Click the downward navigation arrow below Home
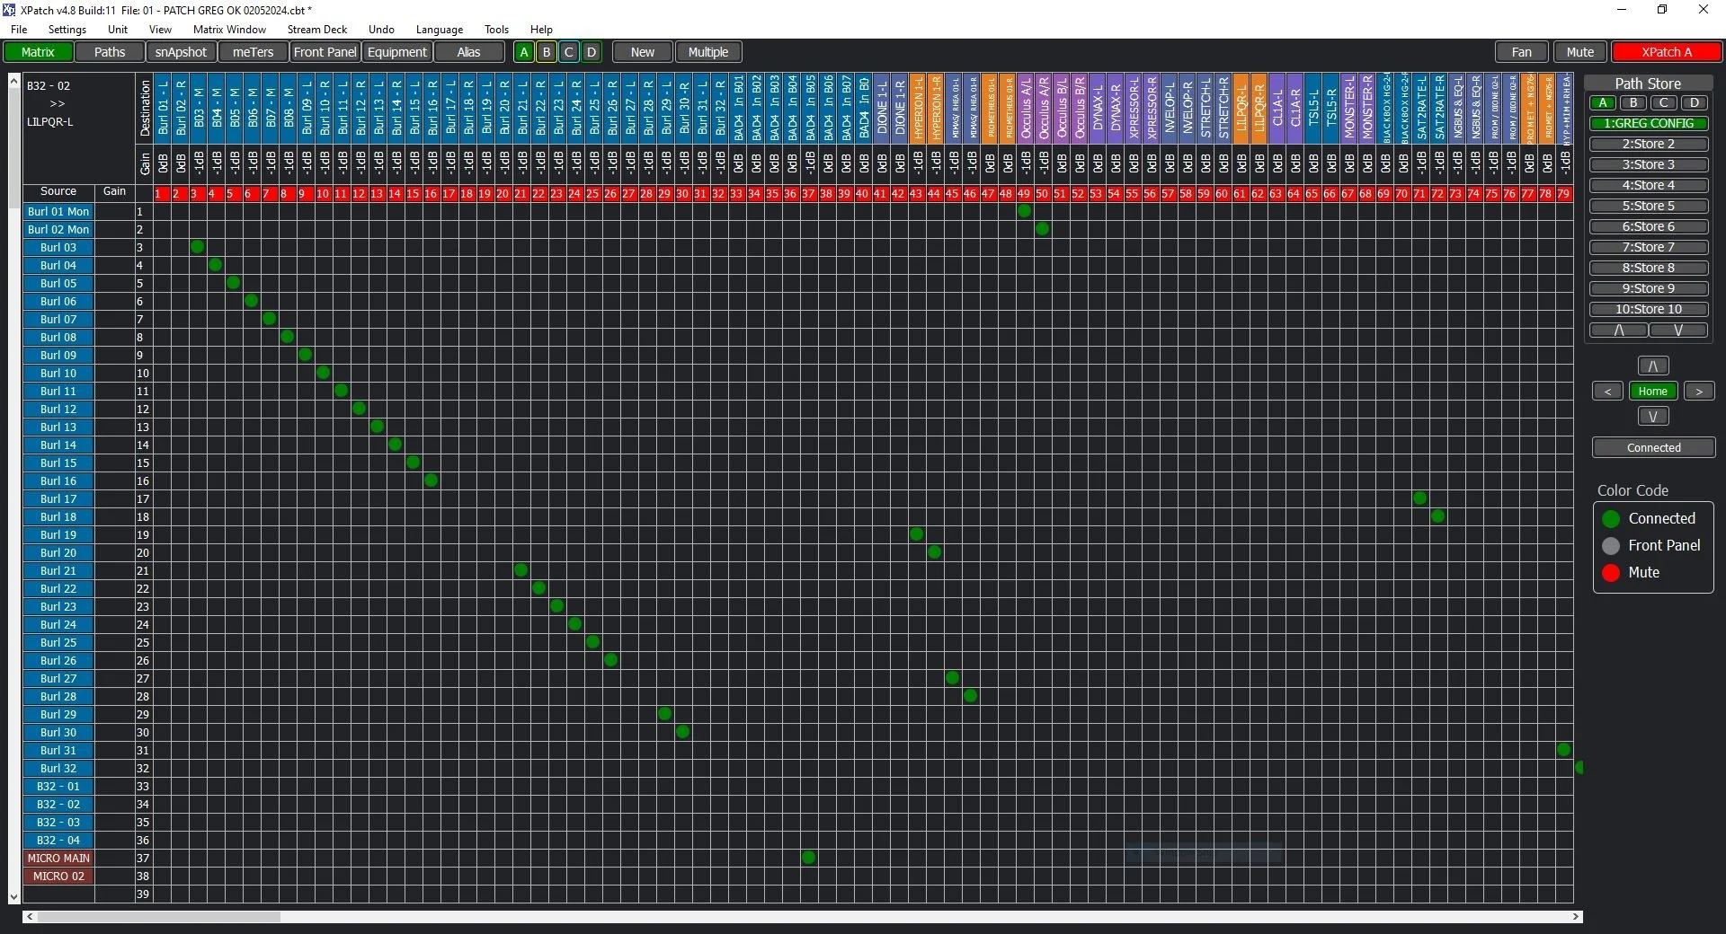The image size is (1726, 934). [1652, 416]
